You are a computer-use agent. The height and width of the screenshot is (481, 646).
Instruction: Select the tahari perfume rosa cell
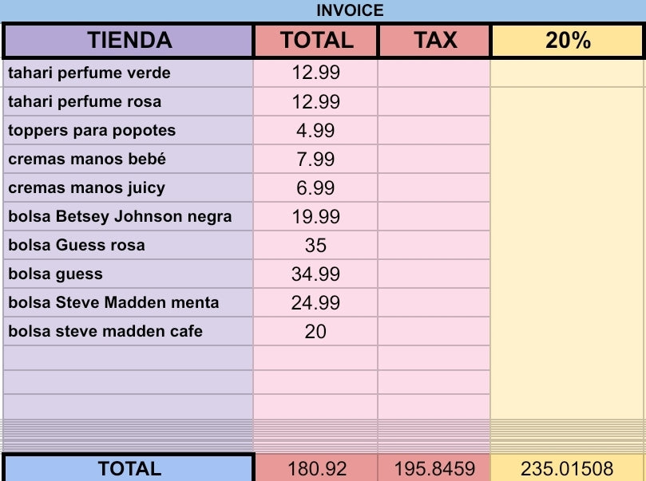(128, 102)
